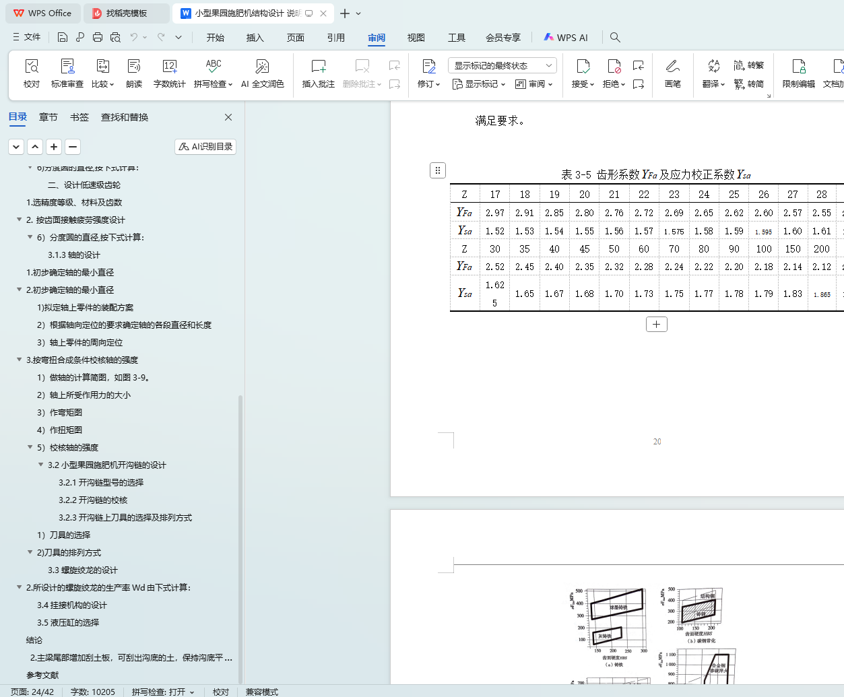Jump to '3.5 液压缸的选择' heading

click(68, 622)
